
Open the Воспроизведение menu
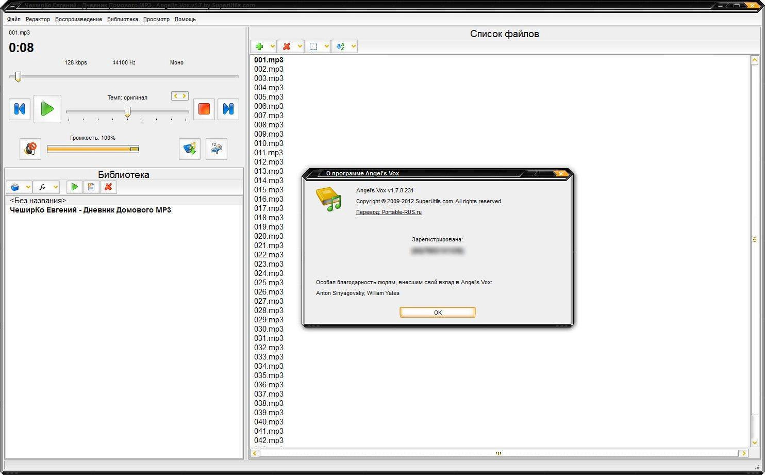78,19
